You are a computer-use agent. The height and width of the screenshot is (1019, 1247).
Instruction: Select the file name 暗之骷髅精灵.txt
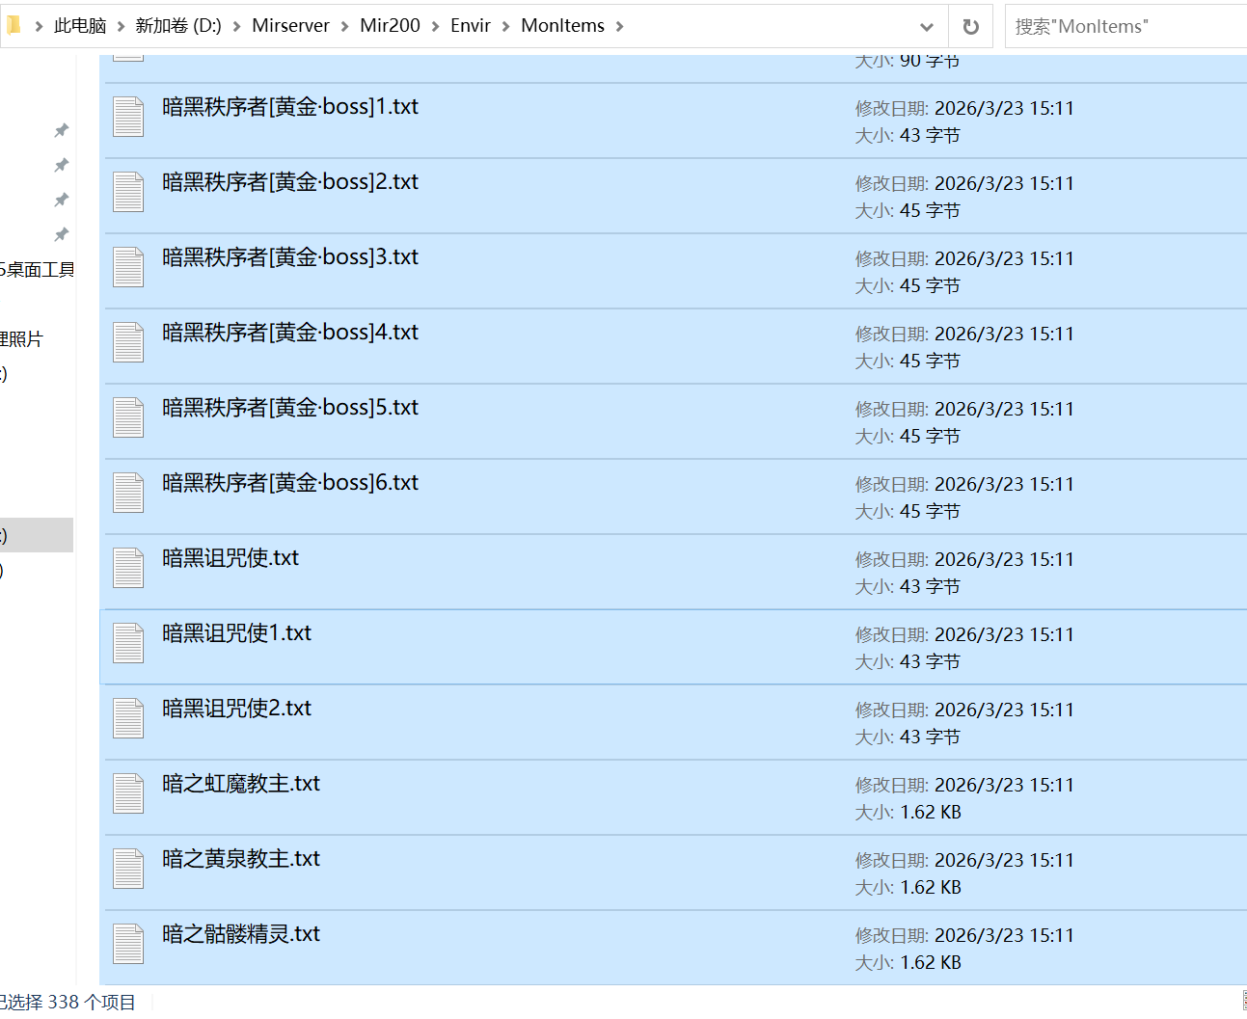tap(241, 934)
